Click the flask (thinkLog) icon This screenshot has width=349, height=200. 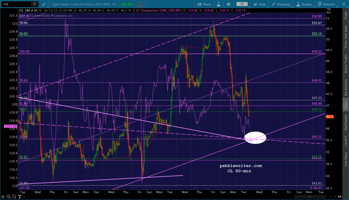click(x=218, y=4)
